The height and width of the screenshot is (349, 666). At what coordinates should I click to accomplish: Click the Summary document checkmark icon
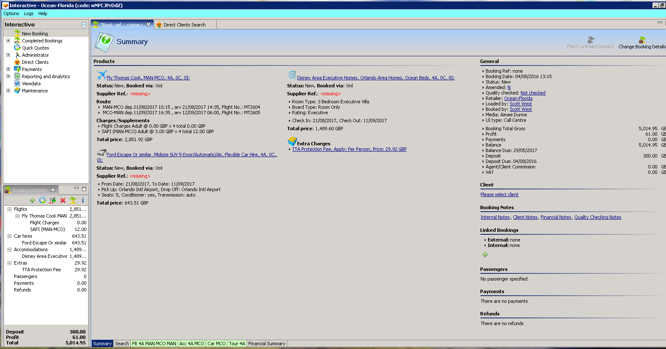coord(103,42)
